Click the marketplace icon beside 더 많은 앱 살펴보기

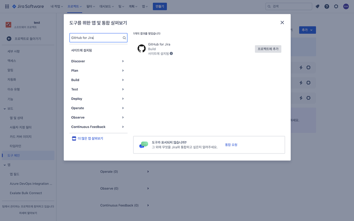74,139
